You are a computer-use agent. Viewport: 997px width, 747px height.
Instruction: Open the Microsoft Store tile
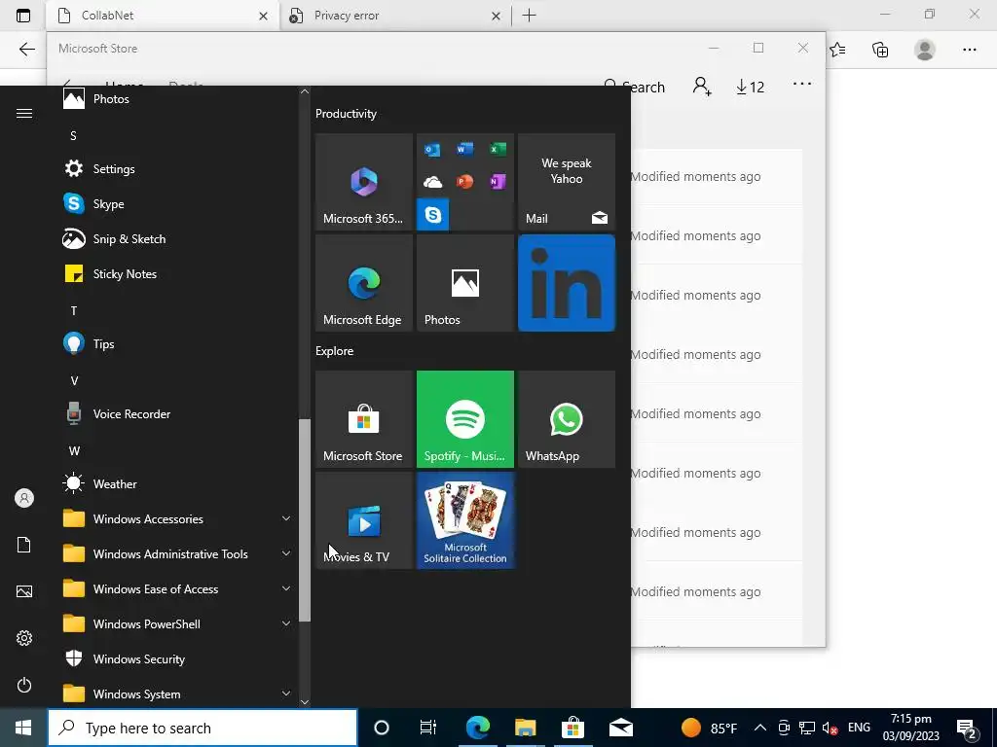pyautogui.click(x=364, y=419)
